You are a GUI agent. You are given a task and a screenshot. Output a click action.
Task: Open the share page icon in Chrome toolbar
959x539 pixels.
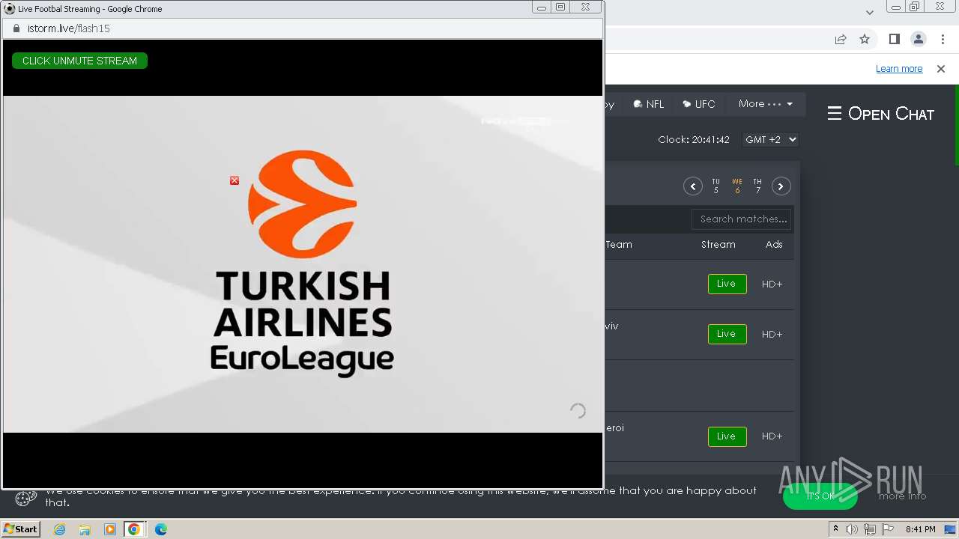[x=841, y=39]
